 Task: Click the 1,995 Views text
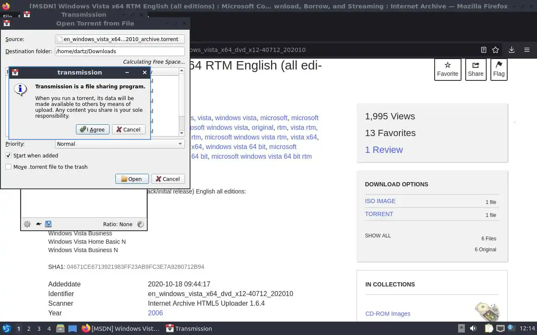[x=390, y=116]
